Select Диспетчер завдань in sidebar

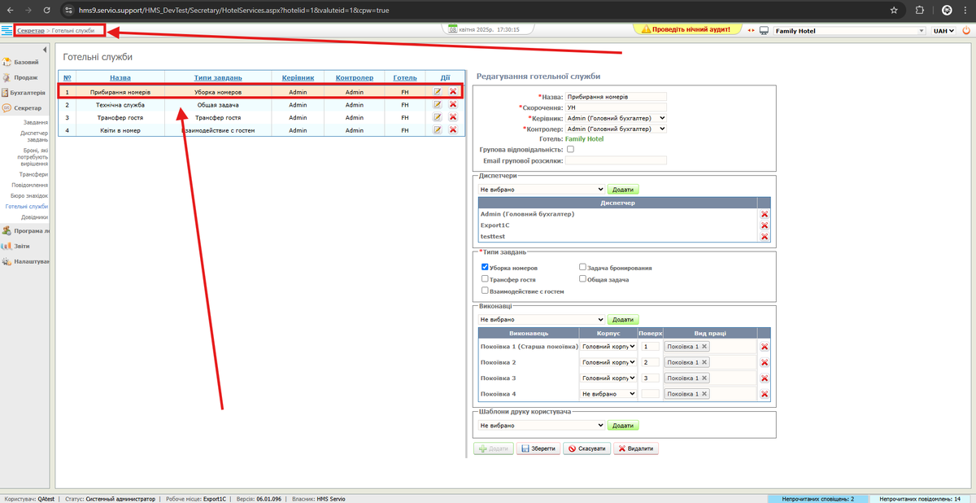tap(33, 136)
